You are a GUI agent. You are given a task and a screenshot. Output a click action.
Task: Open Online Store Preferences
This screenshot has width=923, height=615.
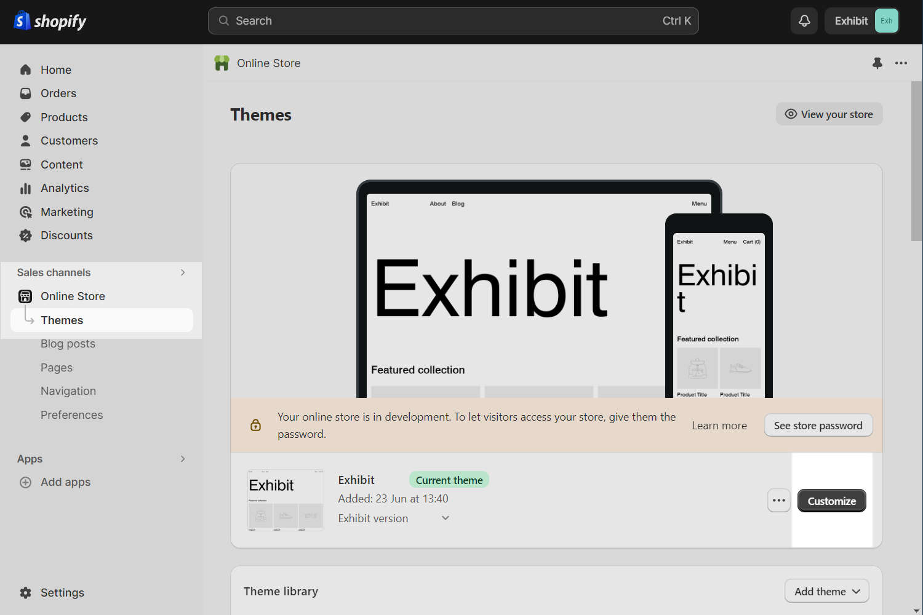[x=71, y=415]
